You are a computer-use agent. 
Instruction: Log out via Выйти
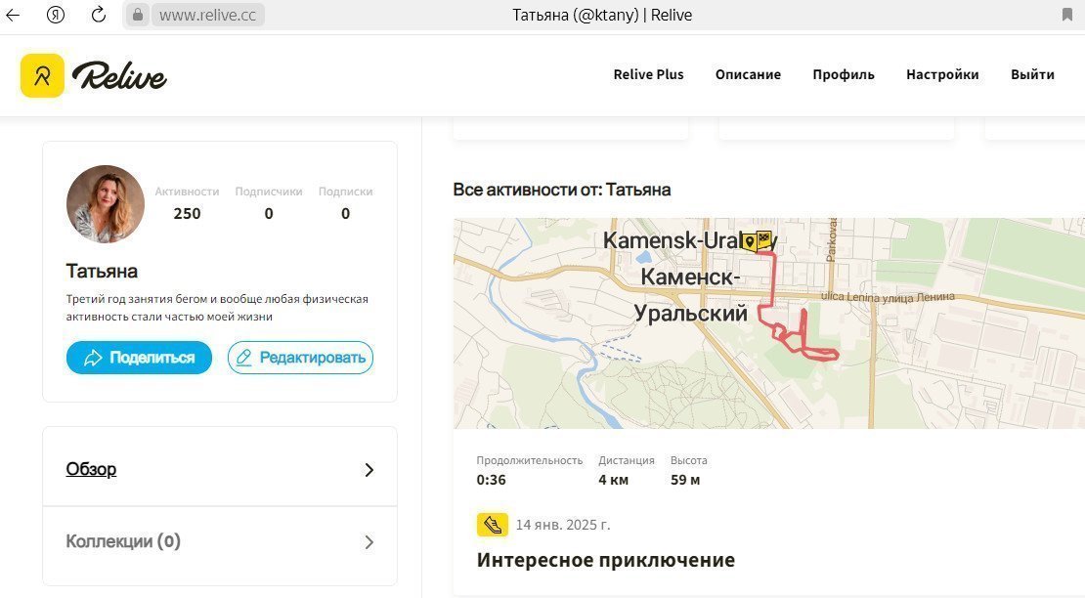(1032, 74)
